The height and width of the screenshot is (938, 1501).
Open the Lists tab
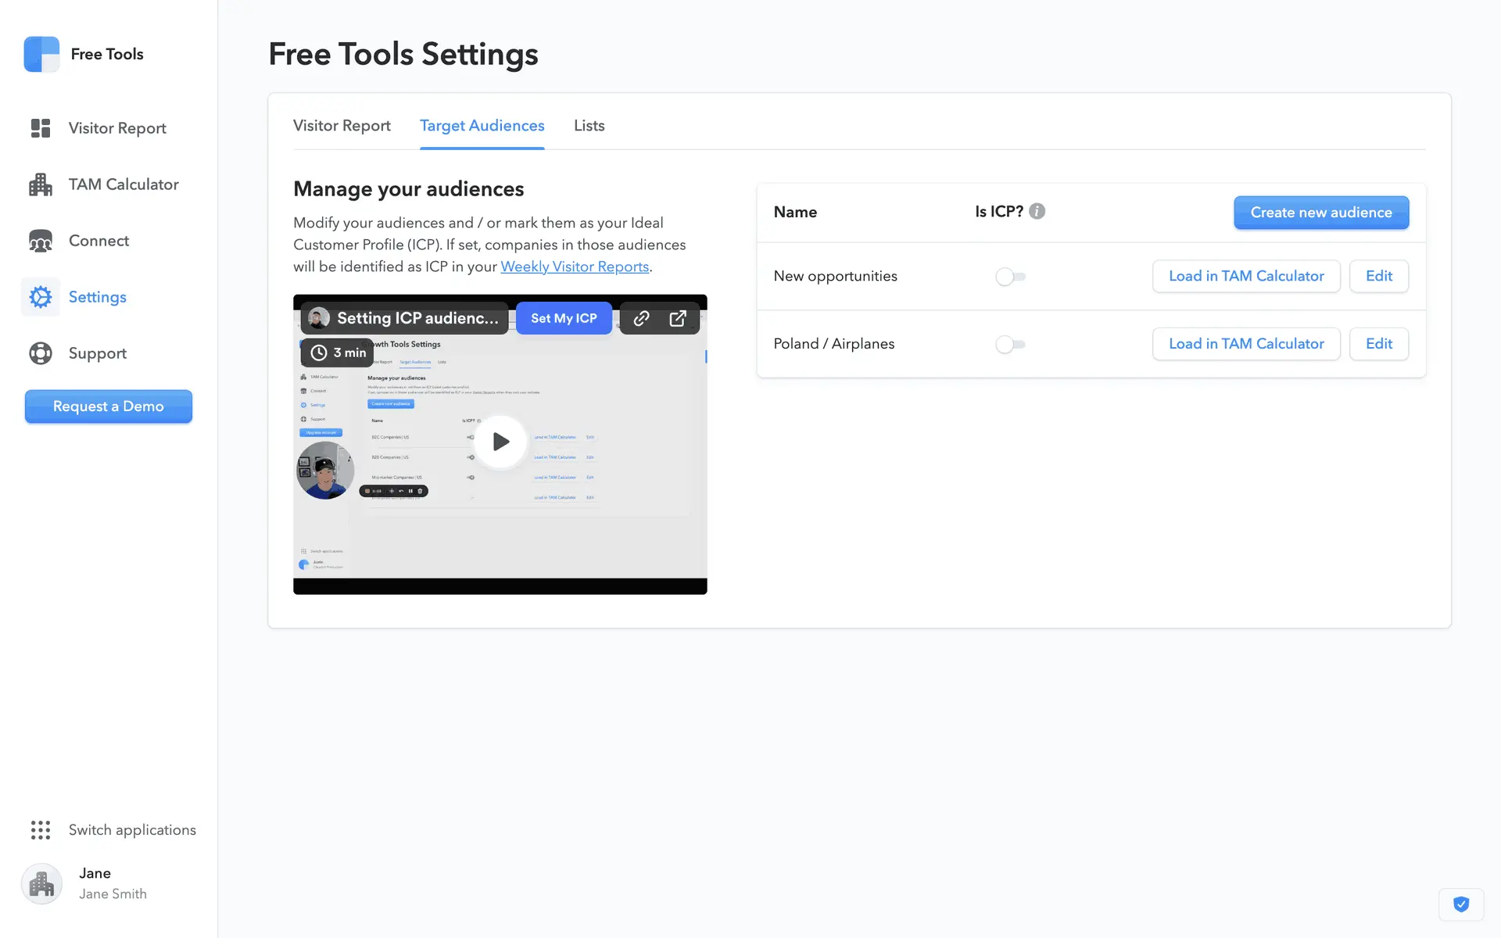click(589, 126)
